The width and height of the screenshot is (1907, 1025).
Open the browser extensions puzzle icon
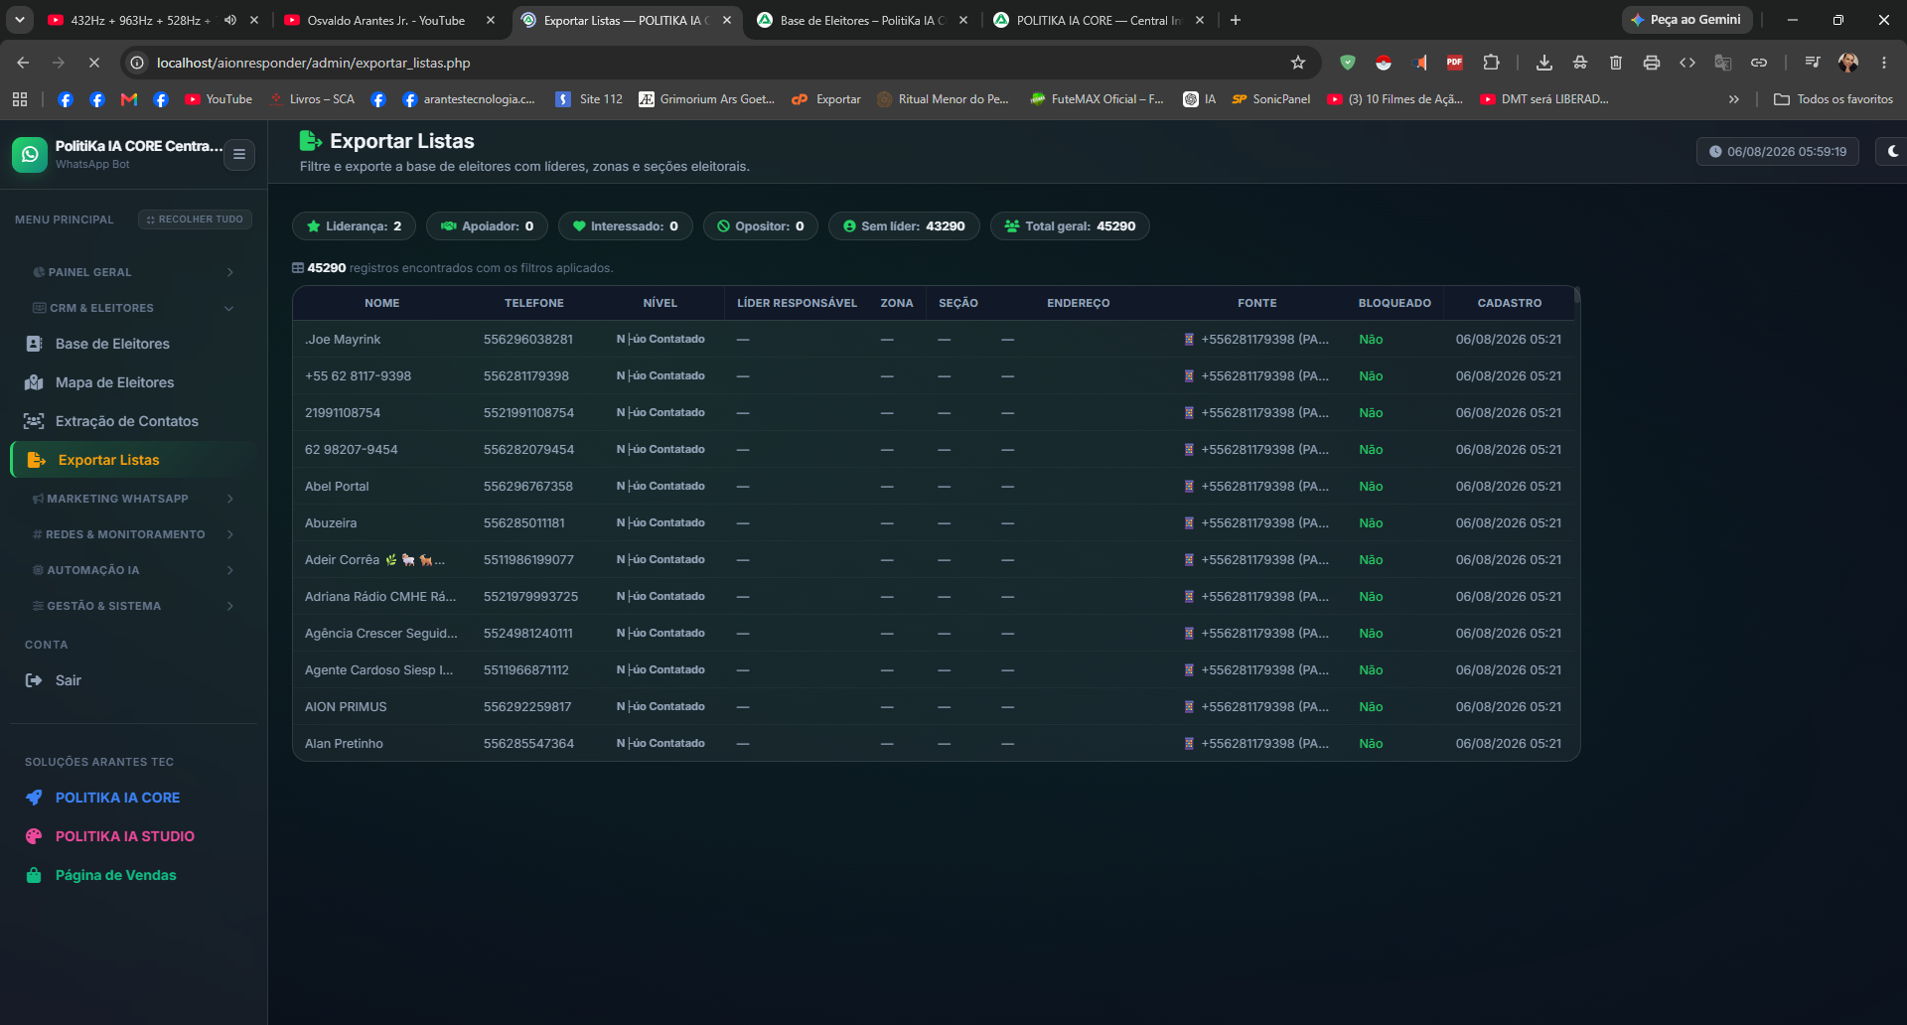1491,63
